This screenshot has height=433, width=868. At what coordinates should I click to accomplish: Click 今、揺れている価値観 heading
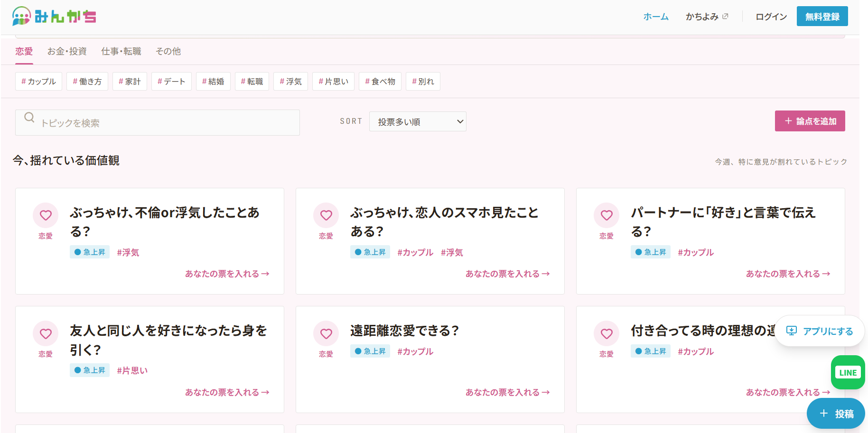pyautogui.click(x=66, y=160)
